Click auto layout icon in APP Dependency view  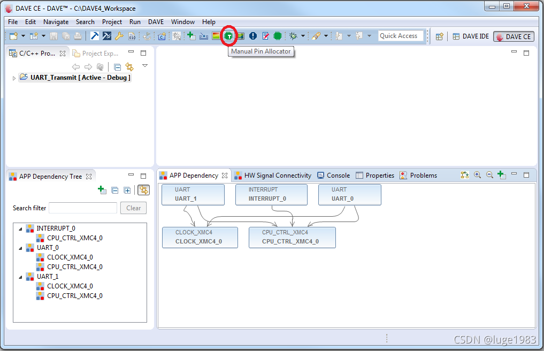[x=465, y=175]
